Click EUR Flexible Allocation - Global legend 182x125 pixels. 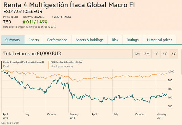click(67, 62)
